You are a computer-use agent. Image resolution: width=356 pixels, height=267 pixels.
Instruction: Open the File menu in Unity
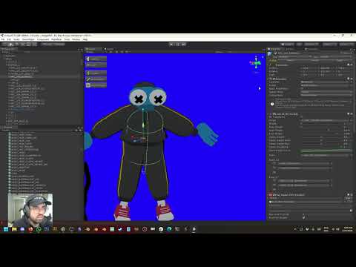[3, 39]
